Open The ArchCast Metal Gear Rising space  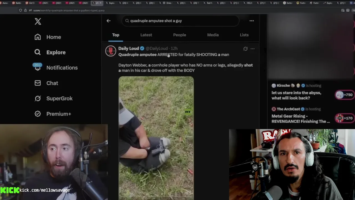coord(301,119)
